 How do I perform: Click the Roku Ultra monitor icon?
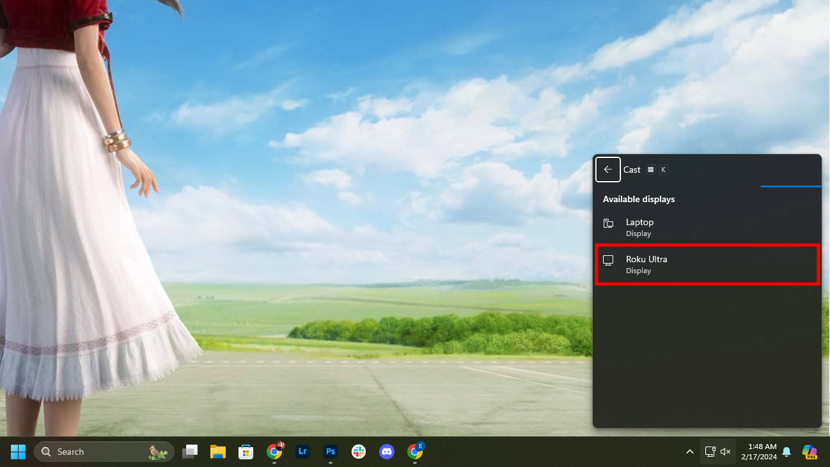(x=608, y=260)
